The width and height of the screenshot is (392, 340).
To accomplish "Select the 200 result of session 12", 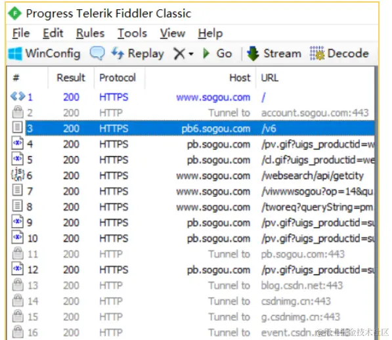I will coord(71,270).
